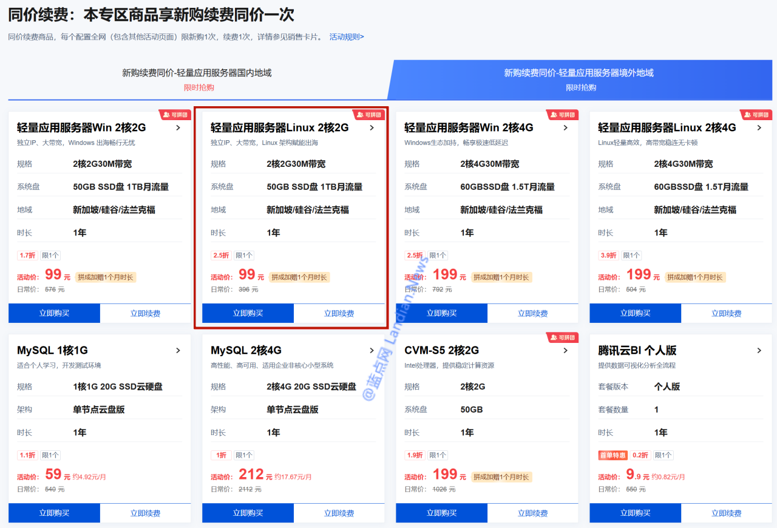Click 可拼团 badge on Linux 2核4G card
Image resolution: width=777 pixels, height=528 pixels.
[756, 115]
